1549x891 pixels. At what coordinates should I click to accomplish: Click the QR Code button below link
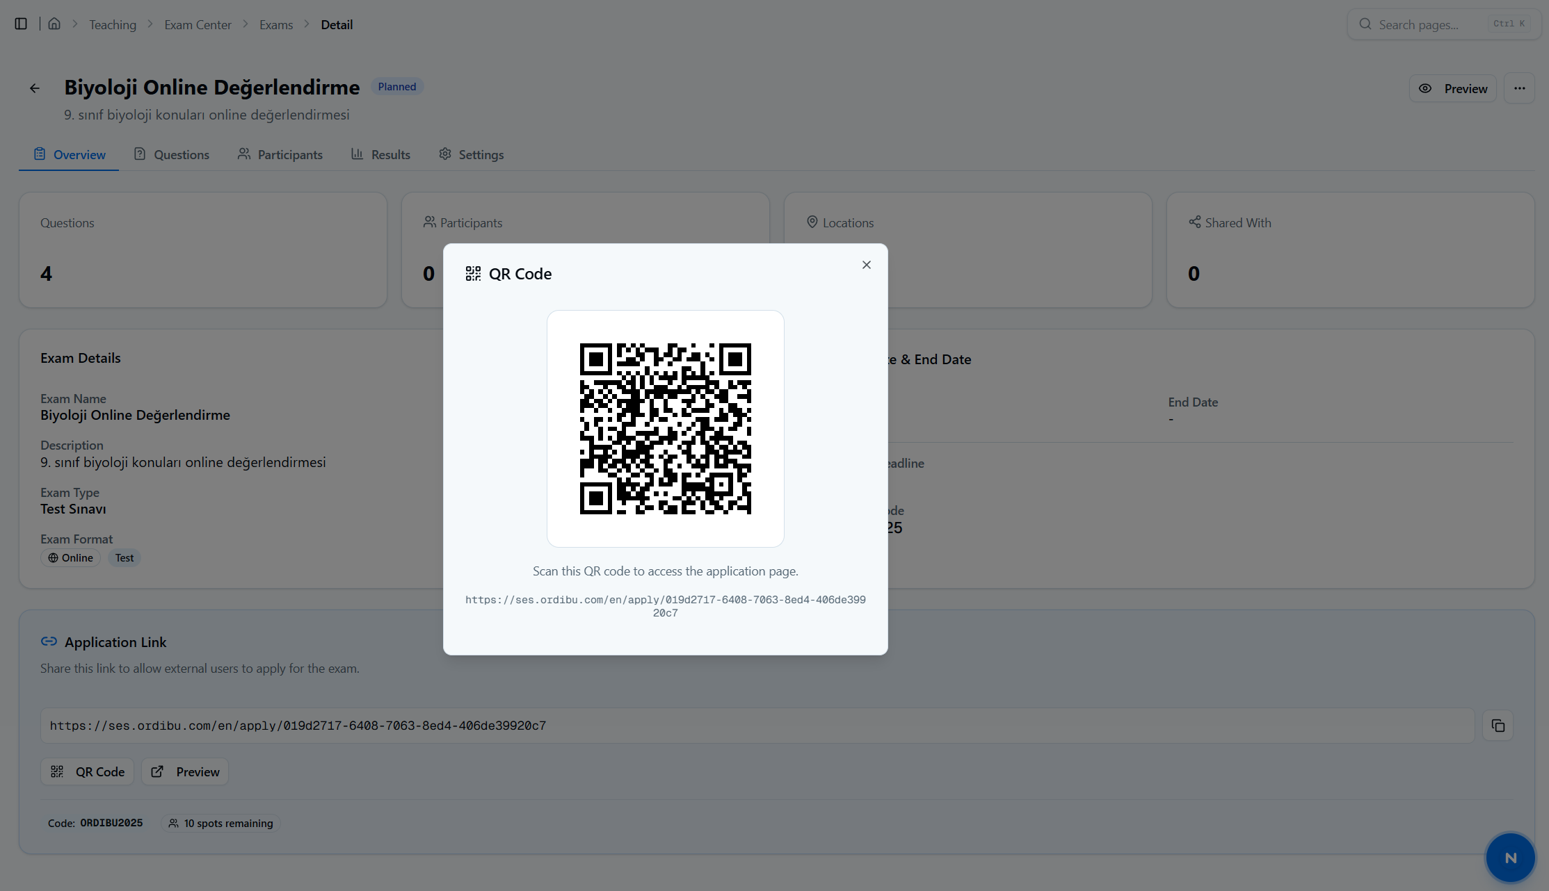point(87,772)
